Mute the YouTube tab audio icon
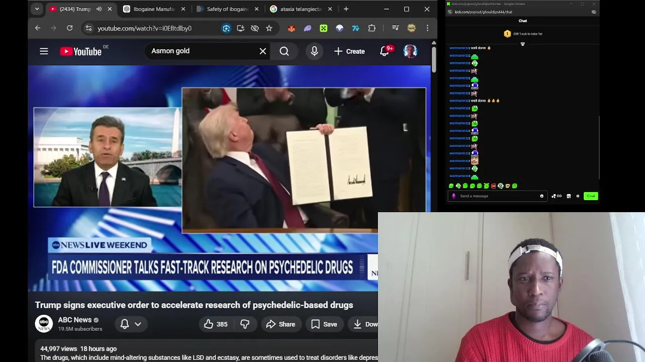Image resolution: width=645 pixels, height=362 pixels. click(x=99, y=9)
